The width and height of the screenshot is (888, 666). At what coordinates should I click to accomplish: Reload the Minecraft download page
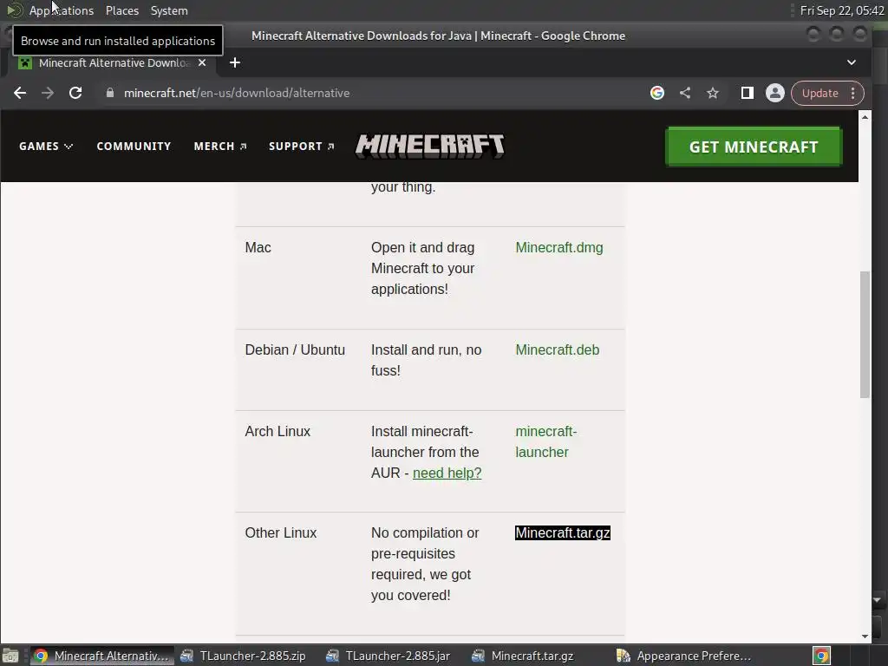coord(75,93)
